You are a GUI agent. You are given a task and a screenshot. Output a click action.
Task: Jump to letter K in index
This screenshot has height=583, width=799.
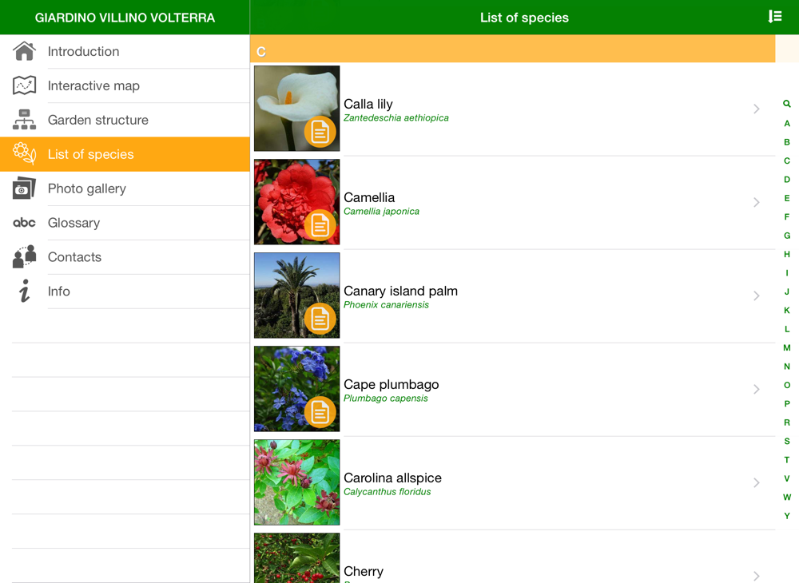click(x=787, y=310)
